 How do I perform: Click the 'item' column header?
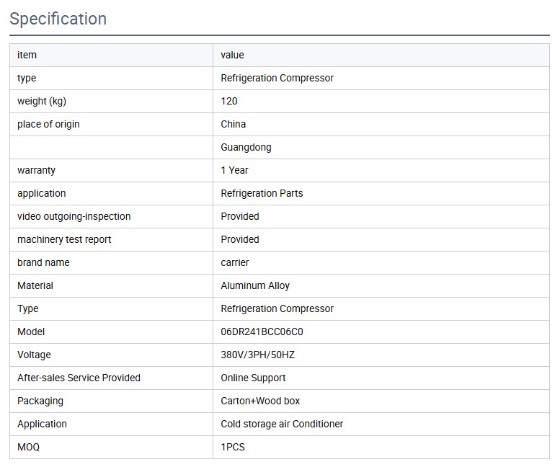pos(27,55)
